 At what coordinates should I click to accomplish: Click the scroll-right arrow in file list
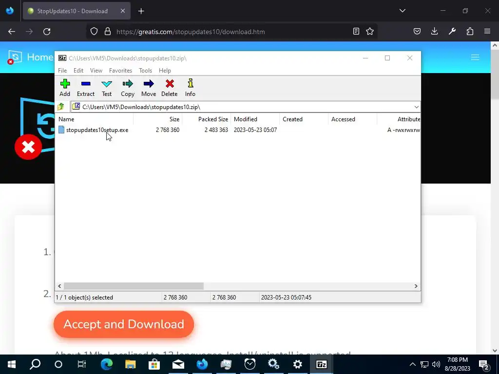pyautogui.click(x=416, y=286)
